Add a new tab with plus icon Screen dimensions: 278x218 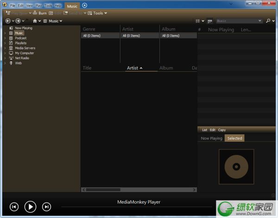85,5
